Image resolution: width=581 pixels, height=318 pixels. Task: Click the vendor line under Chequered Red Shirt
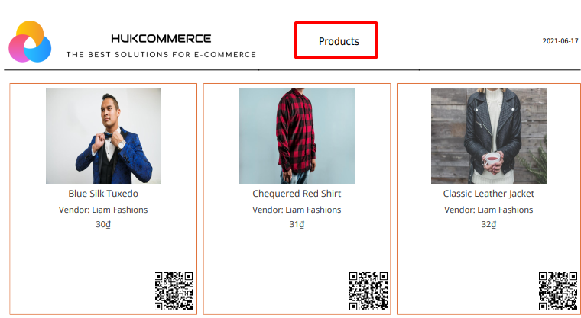coord(297,210)
